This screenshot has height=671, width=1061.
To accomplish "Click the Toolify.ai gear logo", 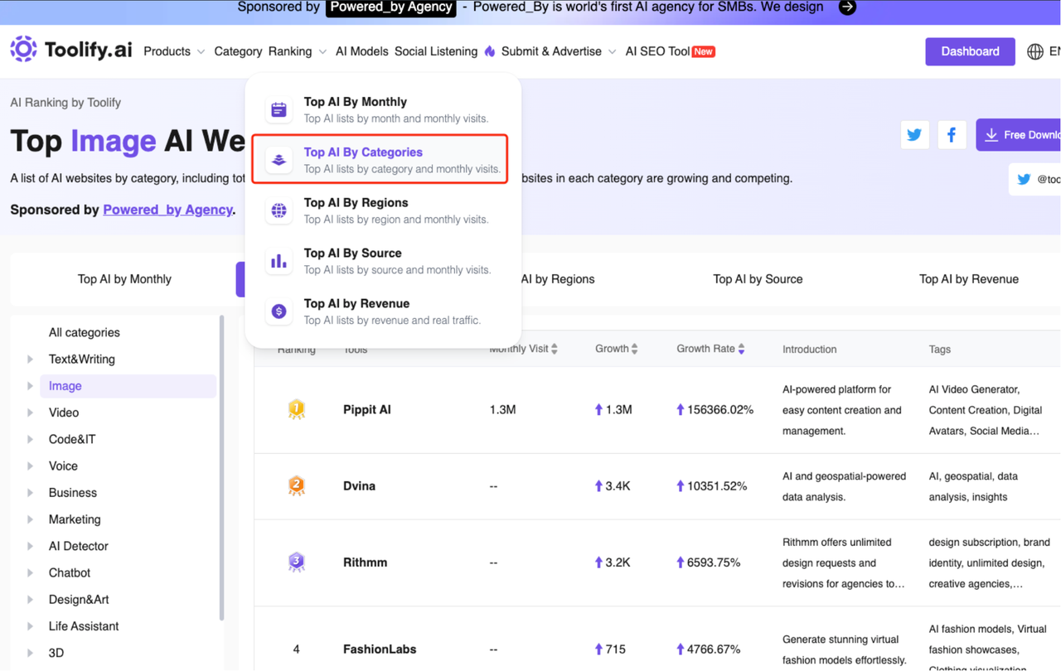I will pyautogui.click(x=23, y=50).
